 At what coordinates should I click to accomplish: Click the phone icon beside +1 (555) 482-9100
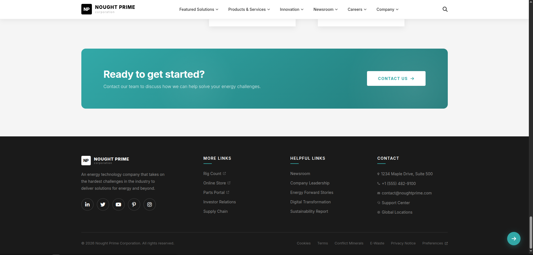pyautogui.click(x=378, y=183)
